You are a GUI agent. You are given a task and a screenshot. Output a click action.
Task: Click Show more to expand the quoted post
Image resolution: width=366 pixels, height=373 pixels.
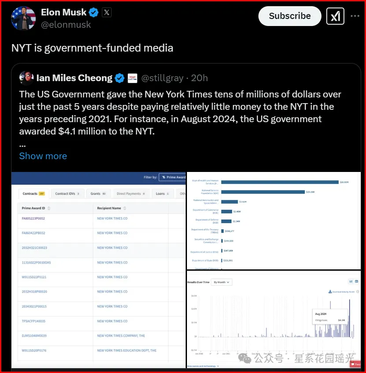click(43, 156)
